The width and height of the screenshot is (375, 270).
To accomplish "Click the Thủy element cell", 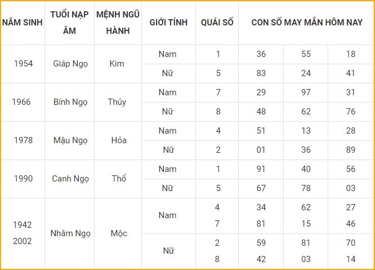I will point(118,102).
